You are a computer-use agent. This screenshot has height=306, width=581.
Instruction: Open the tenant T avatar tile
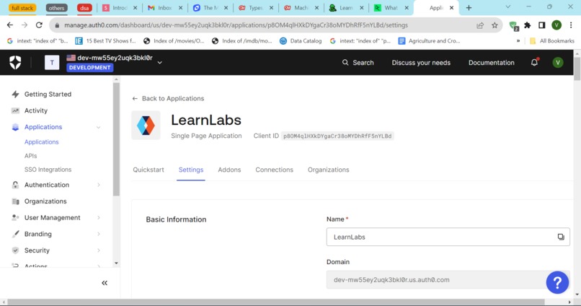tap(52, 62)
